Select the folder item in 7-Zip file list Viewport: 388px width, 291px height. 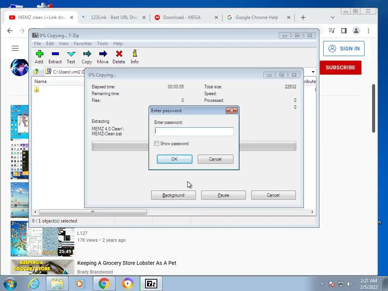pos(37,89)
